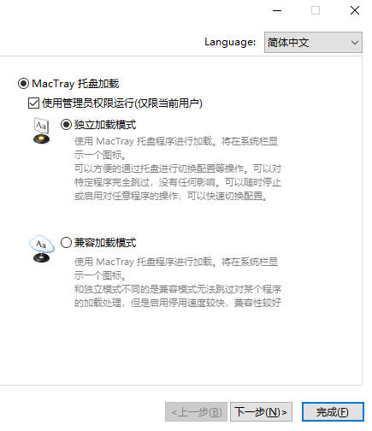Click the disabled <上一步(B) button
This screenshot has height=431, width=372.
[196, 412]
